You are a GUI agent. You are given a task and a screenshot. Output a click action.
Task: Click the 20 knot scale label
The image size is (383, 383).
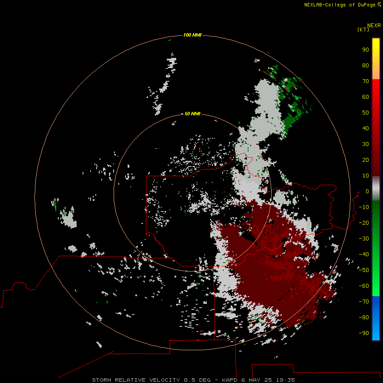(366, 160)
